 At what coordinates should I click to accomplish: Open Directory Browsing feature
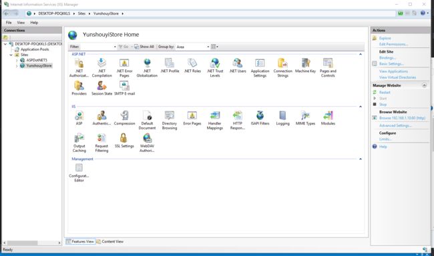(x=170, y=120)
